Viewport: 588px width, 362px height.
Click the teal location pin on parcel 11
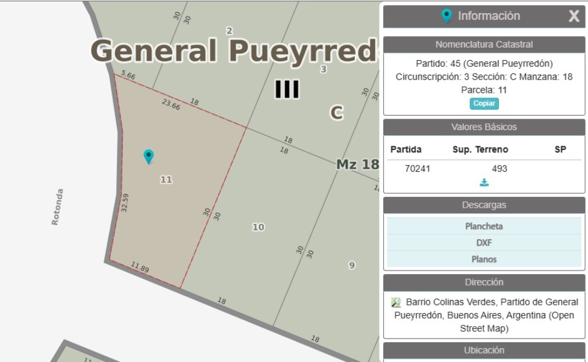(148, 156)
